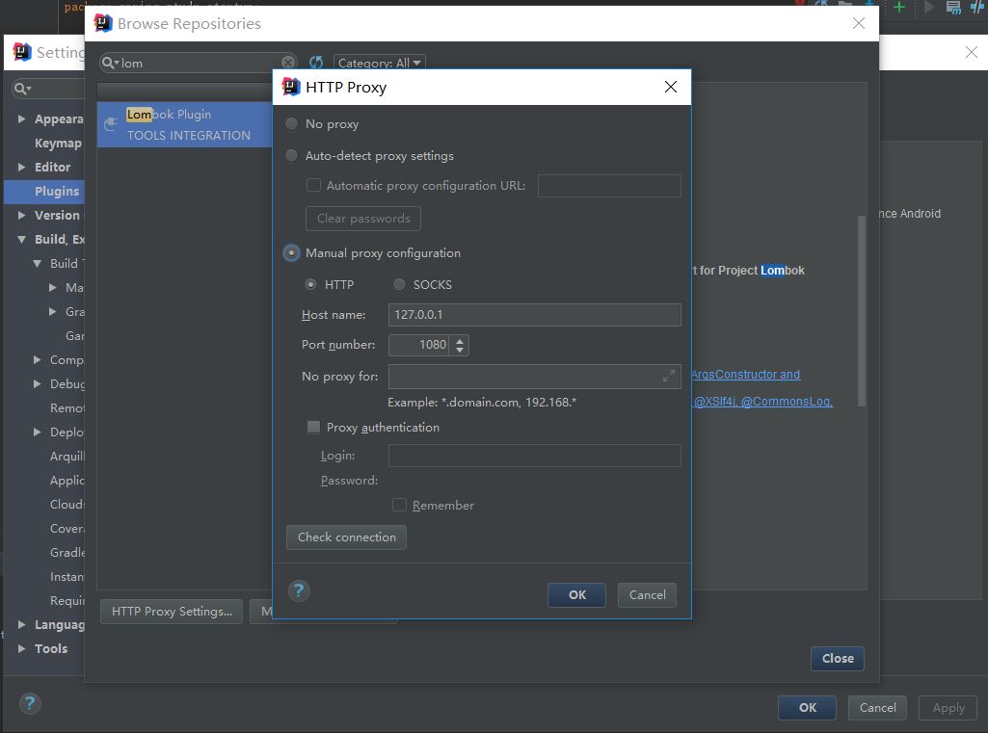The image size is (988, 733).
Task: Expand the Maven subnode
Action: coord(53,287)
